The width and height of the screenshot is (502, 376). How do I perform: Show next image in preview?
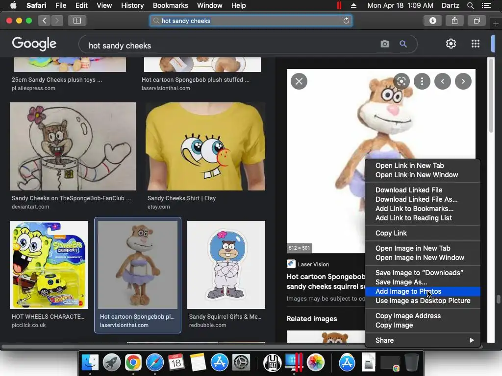(463, 82)
